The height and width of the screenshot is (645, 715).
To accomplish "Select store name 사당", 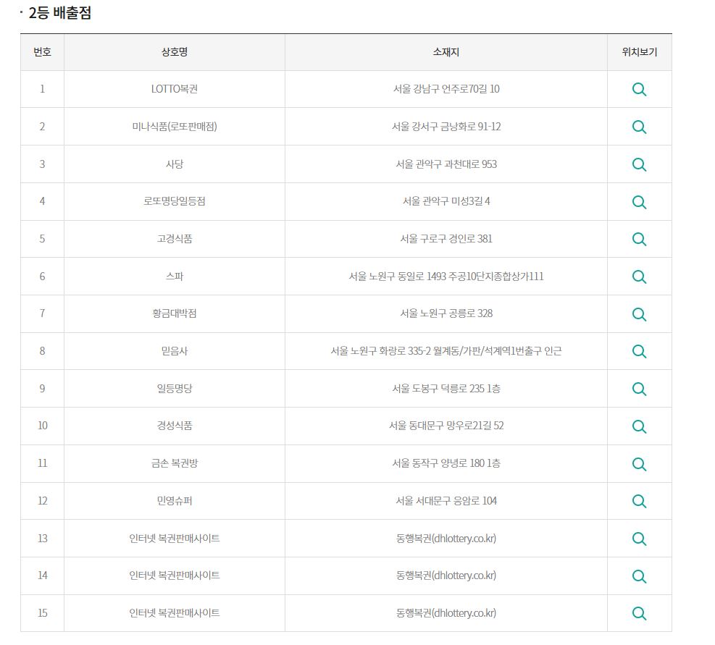I will coord(175,164).
